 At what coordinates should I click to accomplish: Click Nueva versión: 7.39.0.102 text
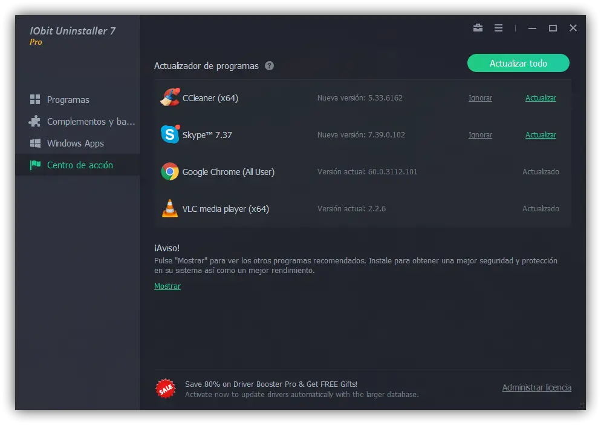click(361, 135)
